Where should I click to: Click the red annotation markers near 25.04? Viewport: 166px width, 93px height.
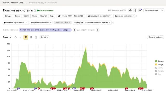(x=82, y=88)
